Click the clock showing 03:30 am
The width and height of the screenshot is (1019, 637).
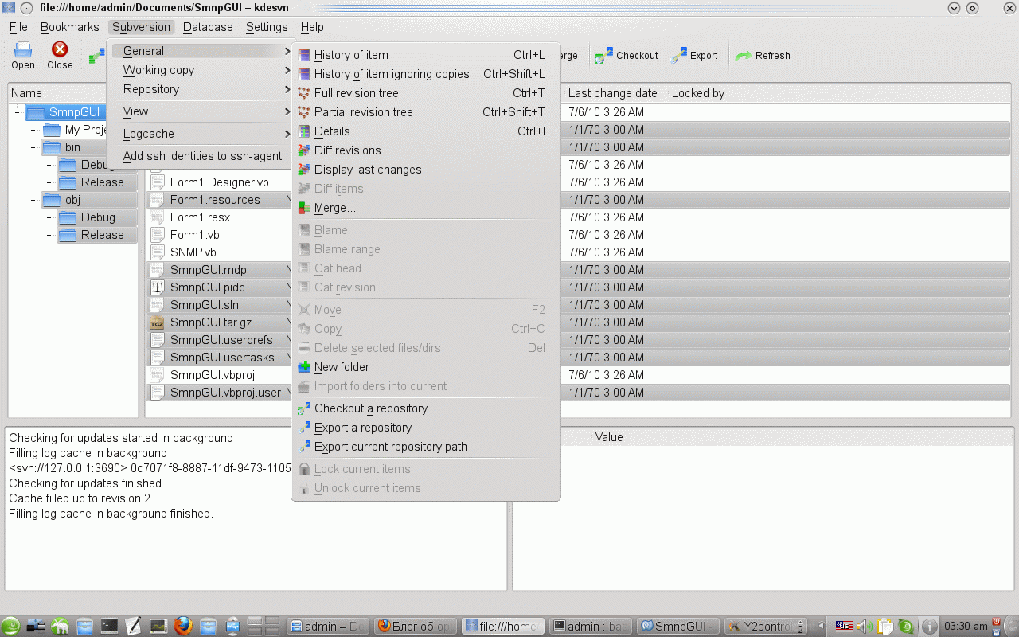click(965, 627)
